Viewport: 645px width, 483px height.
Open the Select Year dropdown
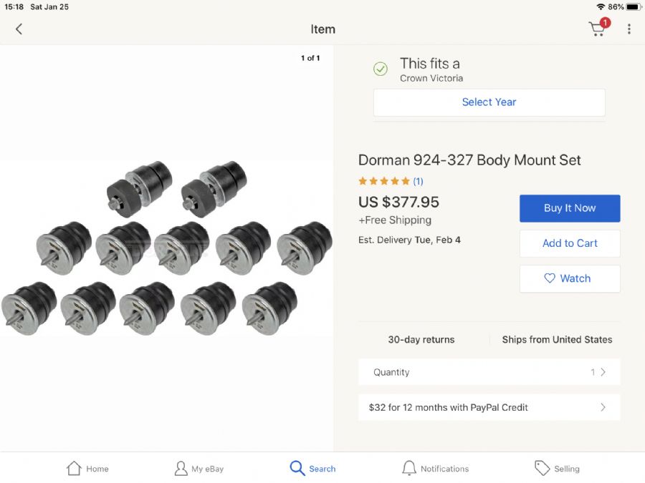(x=489, y=102)
